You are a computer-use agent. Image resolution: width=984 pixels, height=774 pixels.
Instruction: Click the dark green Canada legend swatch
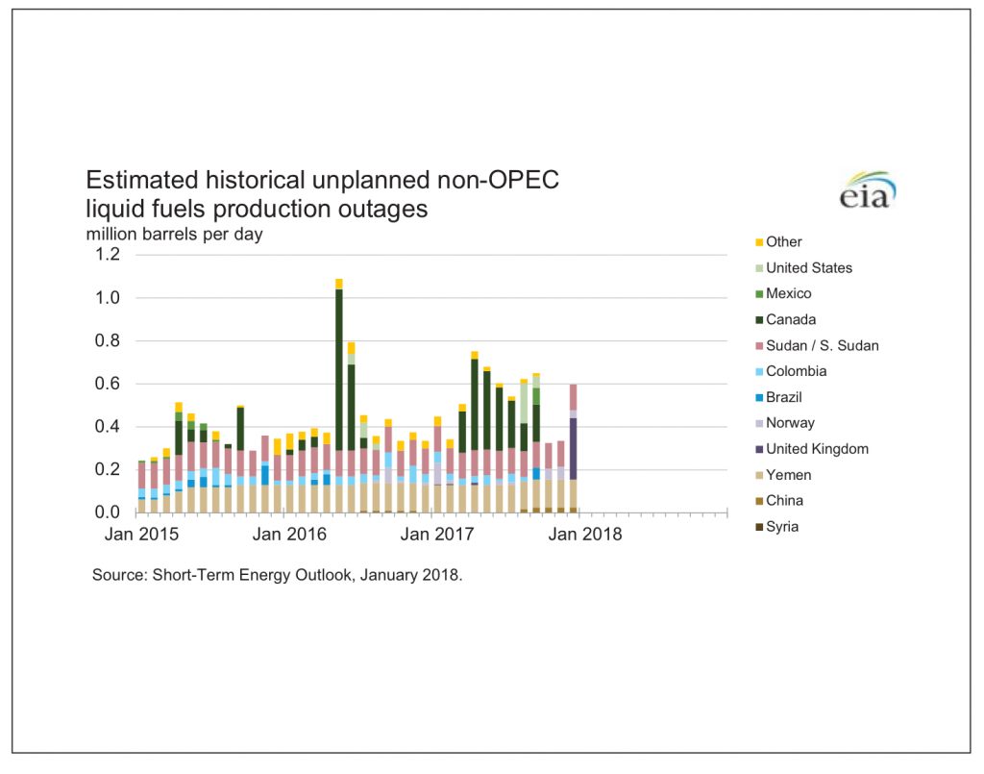point(758,320)
